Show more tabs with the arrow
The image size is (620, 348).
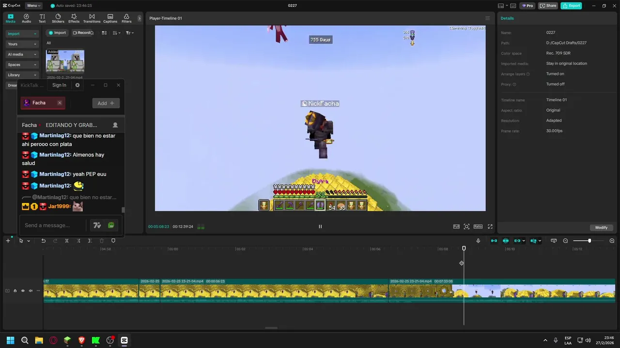pyautogui.click(x=139, y=18)
